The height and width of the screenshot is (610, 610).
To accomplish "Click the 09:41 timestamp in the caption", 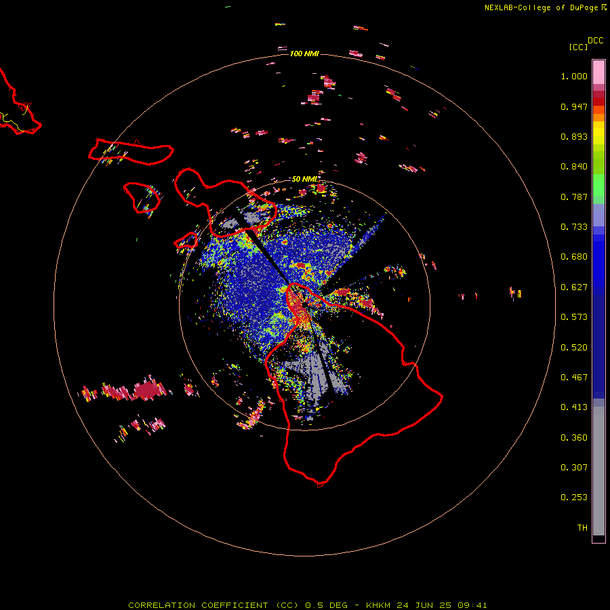I will (x=472, y=605).
